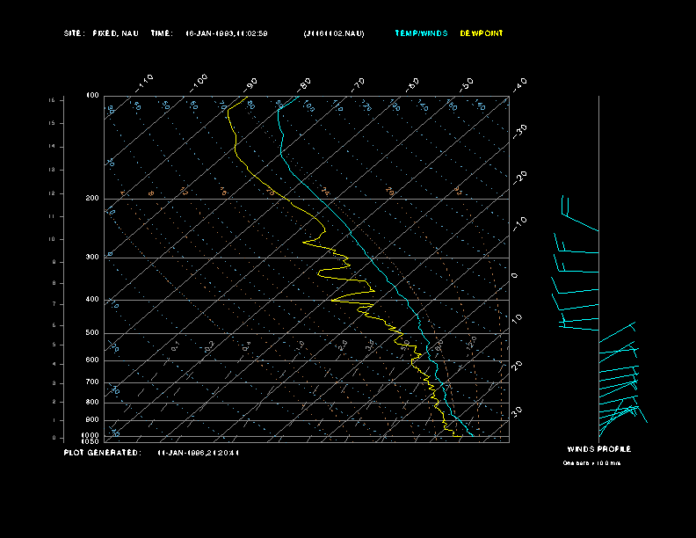Click the cyan TEMP/WINDS legend label
Screen dimensions: 696x538
421,33
